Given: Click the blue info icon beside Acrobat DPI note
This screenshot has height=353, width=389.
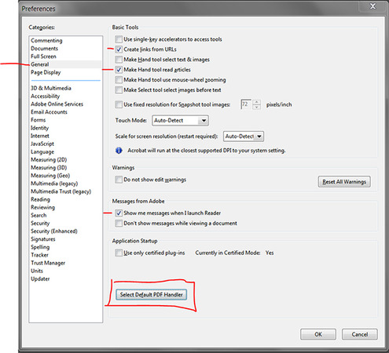Looking at the screenshot, I should 119,151.
